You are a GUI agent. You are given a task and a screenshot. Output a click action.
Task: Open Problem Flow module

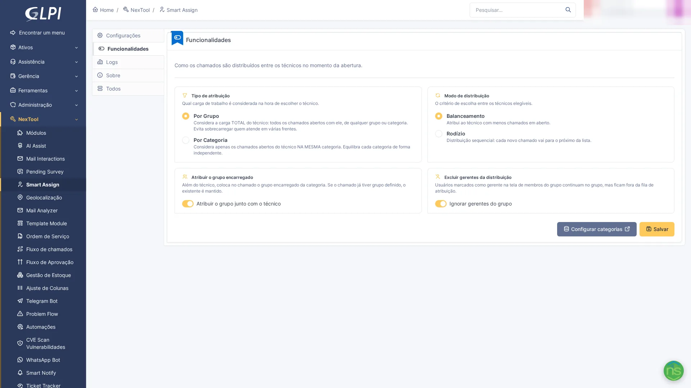coord(44,314)
